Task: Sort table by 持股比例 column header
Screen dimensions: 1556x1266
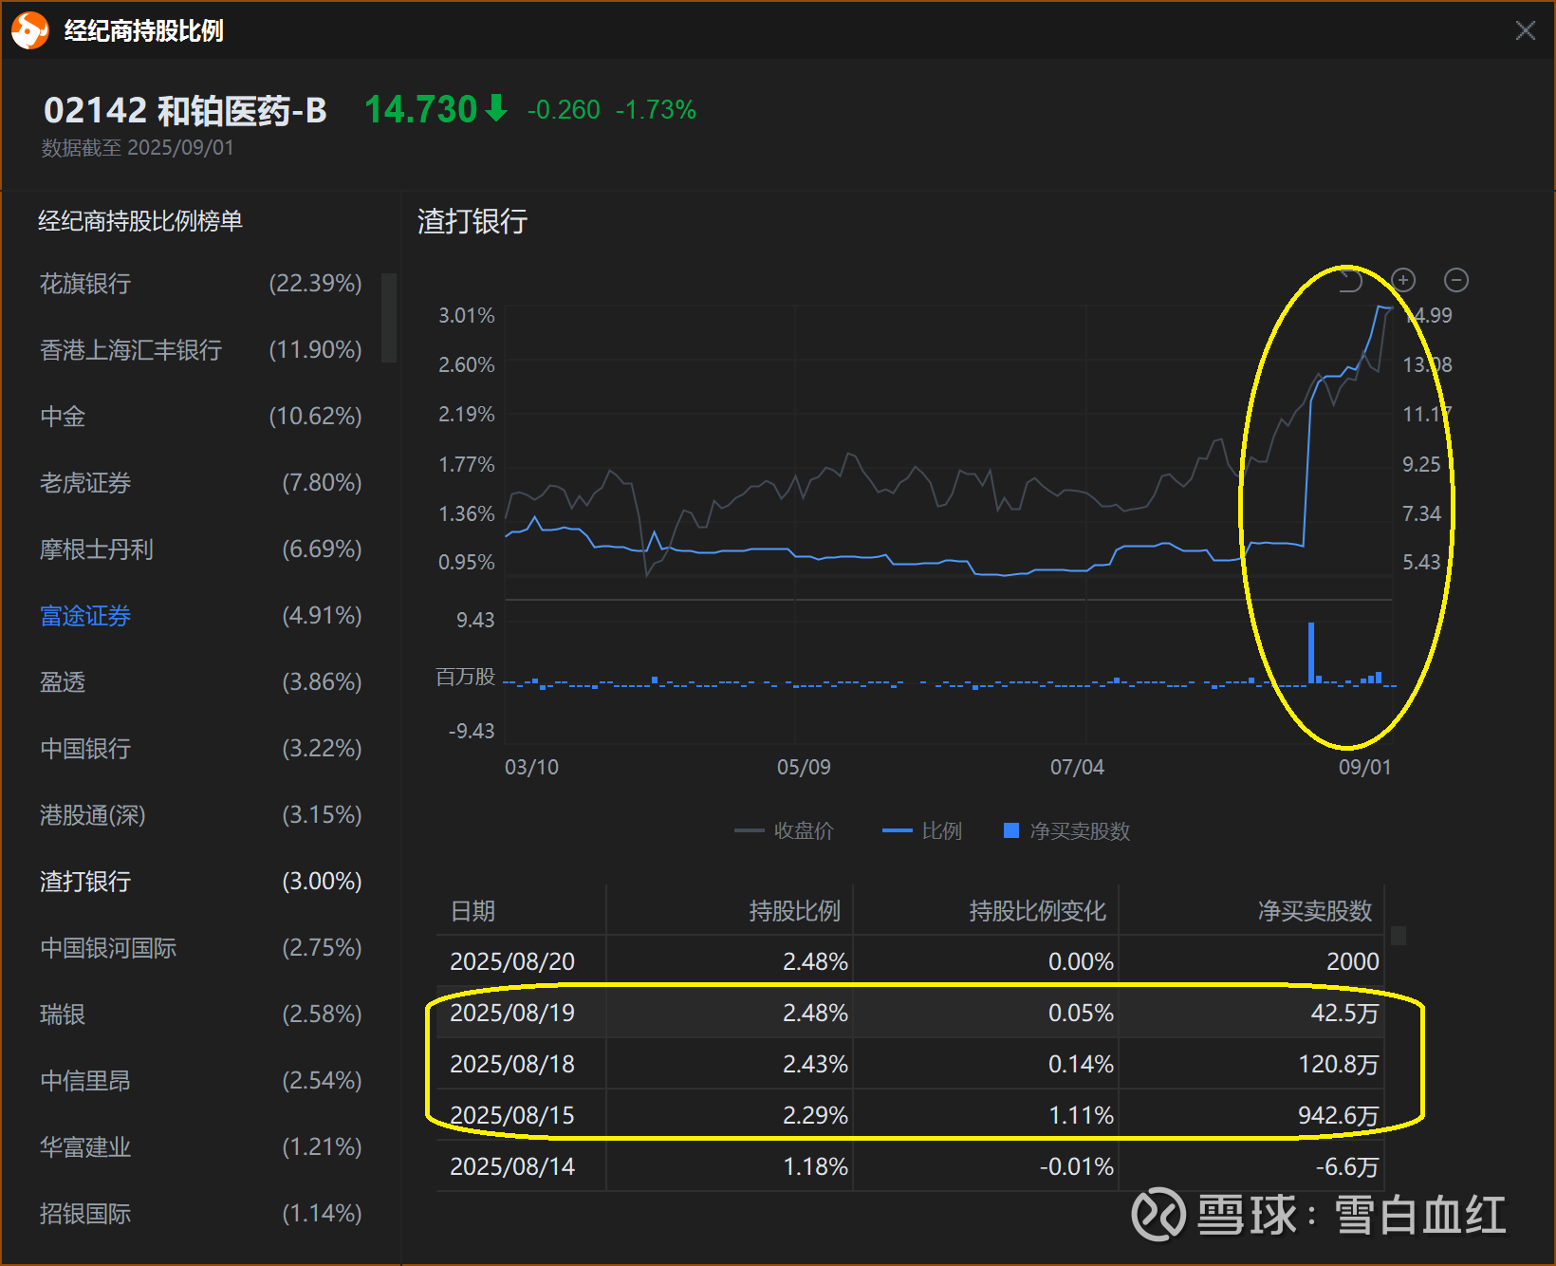Action: pyautogui.click(x=795, y=911)
